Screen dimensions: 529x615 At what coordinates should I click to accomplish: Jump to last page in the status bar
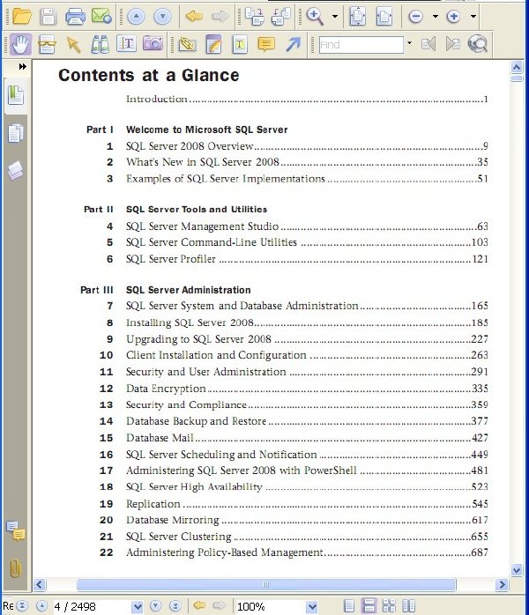pyautogui.click(x=175, y=606)
